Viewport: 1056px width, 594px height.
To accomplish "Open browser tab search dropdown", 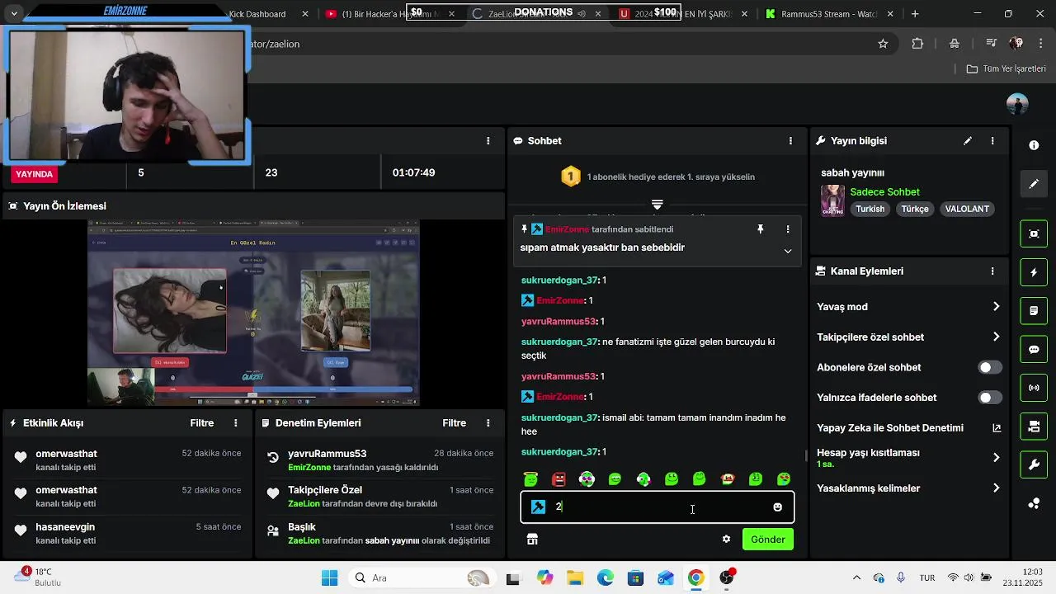I will click(x=14, y=14).
